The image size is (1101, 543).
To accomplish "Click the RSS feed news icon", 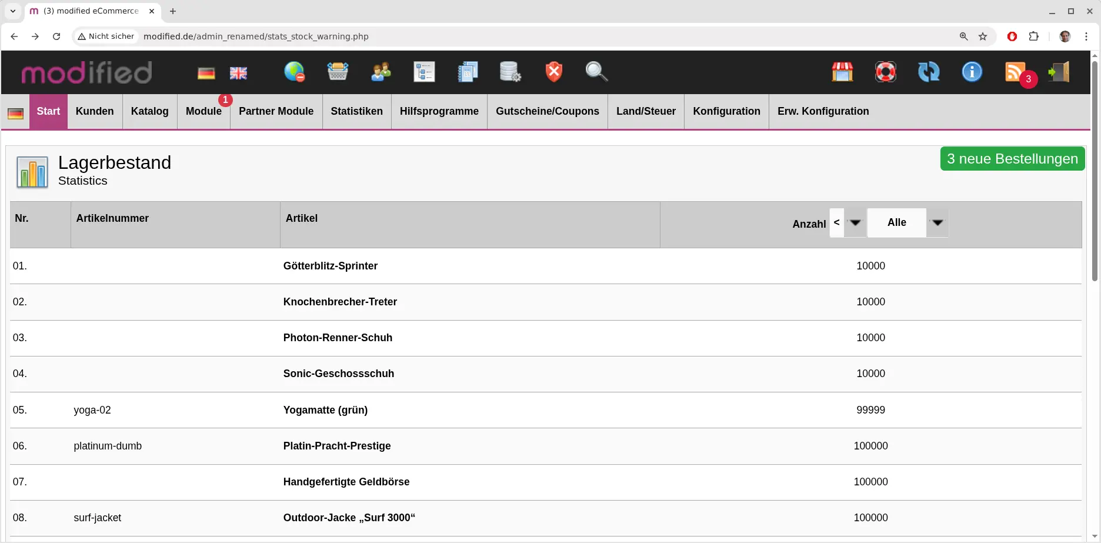I will click(1015, 72).
